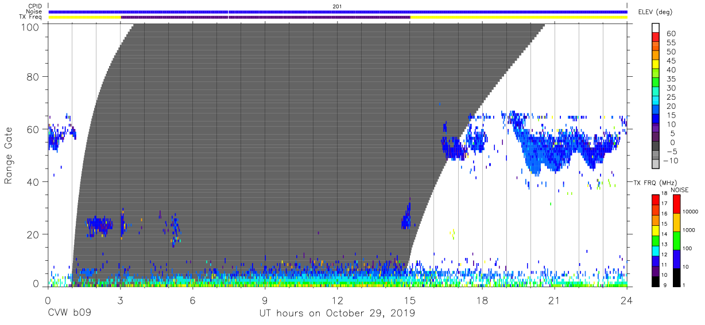The width and height of the screenshot is (705, 325).
Task: Click the 'Noise' row label at top left
Action: coord(35,11)
